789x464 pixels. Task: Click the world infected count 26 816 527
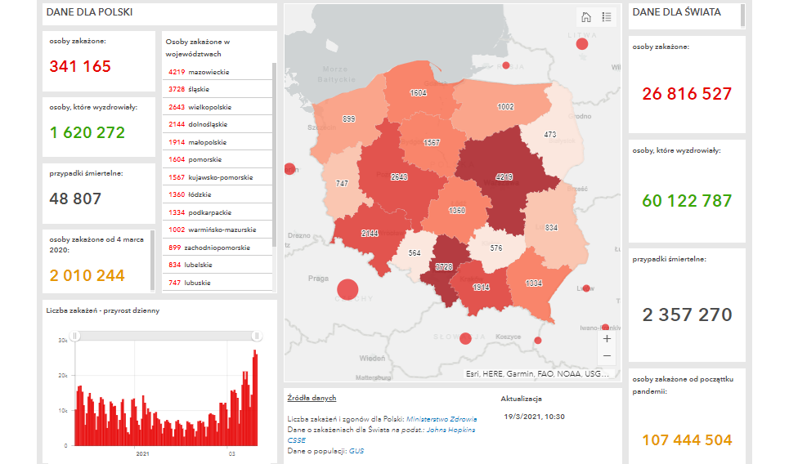click(x=687, y=93)
